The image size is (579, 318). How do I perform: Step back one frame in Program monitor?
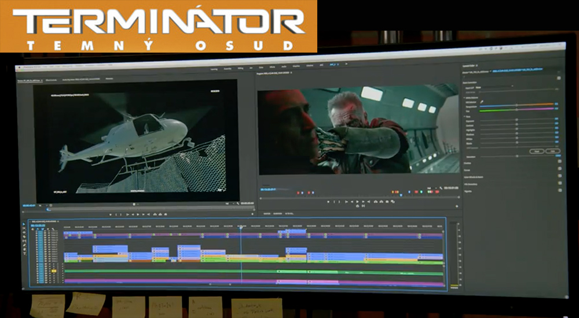(352, 201)
